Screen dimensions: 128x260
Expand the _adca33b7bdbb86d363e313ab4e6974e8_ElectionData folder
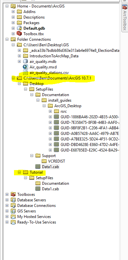[x=20, y=51]
